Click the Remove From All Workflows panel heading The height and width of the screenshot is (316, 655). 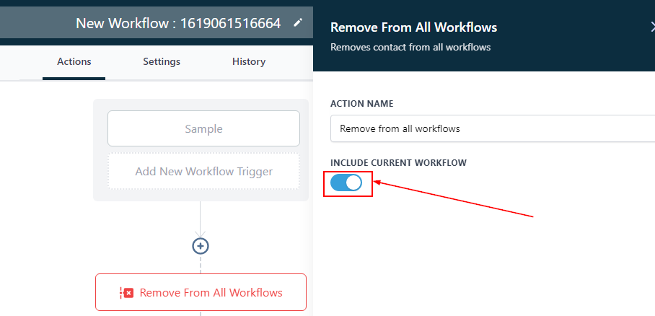click(413, 27)
